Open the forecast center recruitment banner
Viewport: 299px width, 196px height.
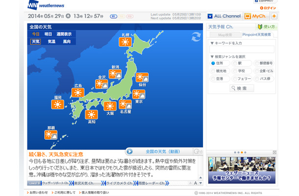click(x=242, y=170)
